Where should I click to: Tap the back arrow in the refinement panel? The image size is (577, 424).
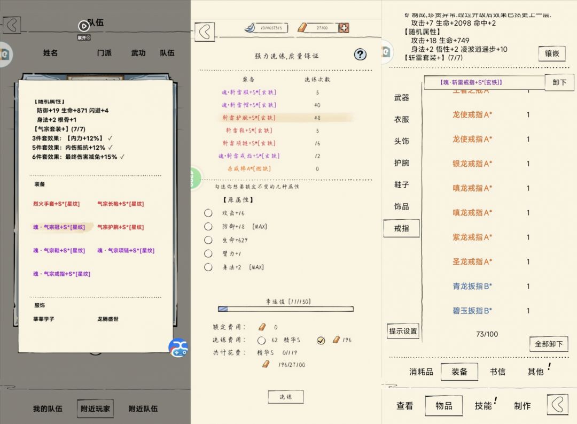coord(204,32)
